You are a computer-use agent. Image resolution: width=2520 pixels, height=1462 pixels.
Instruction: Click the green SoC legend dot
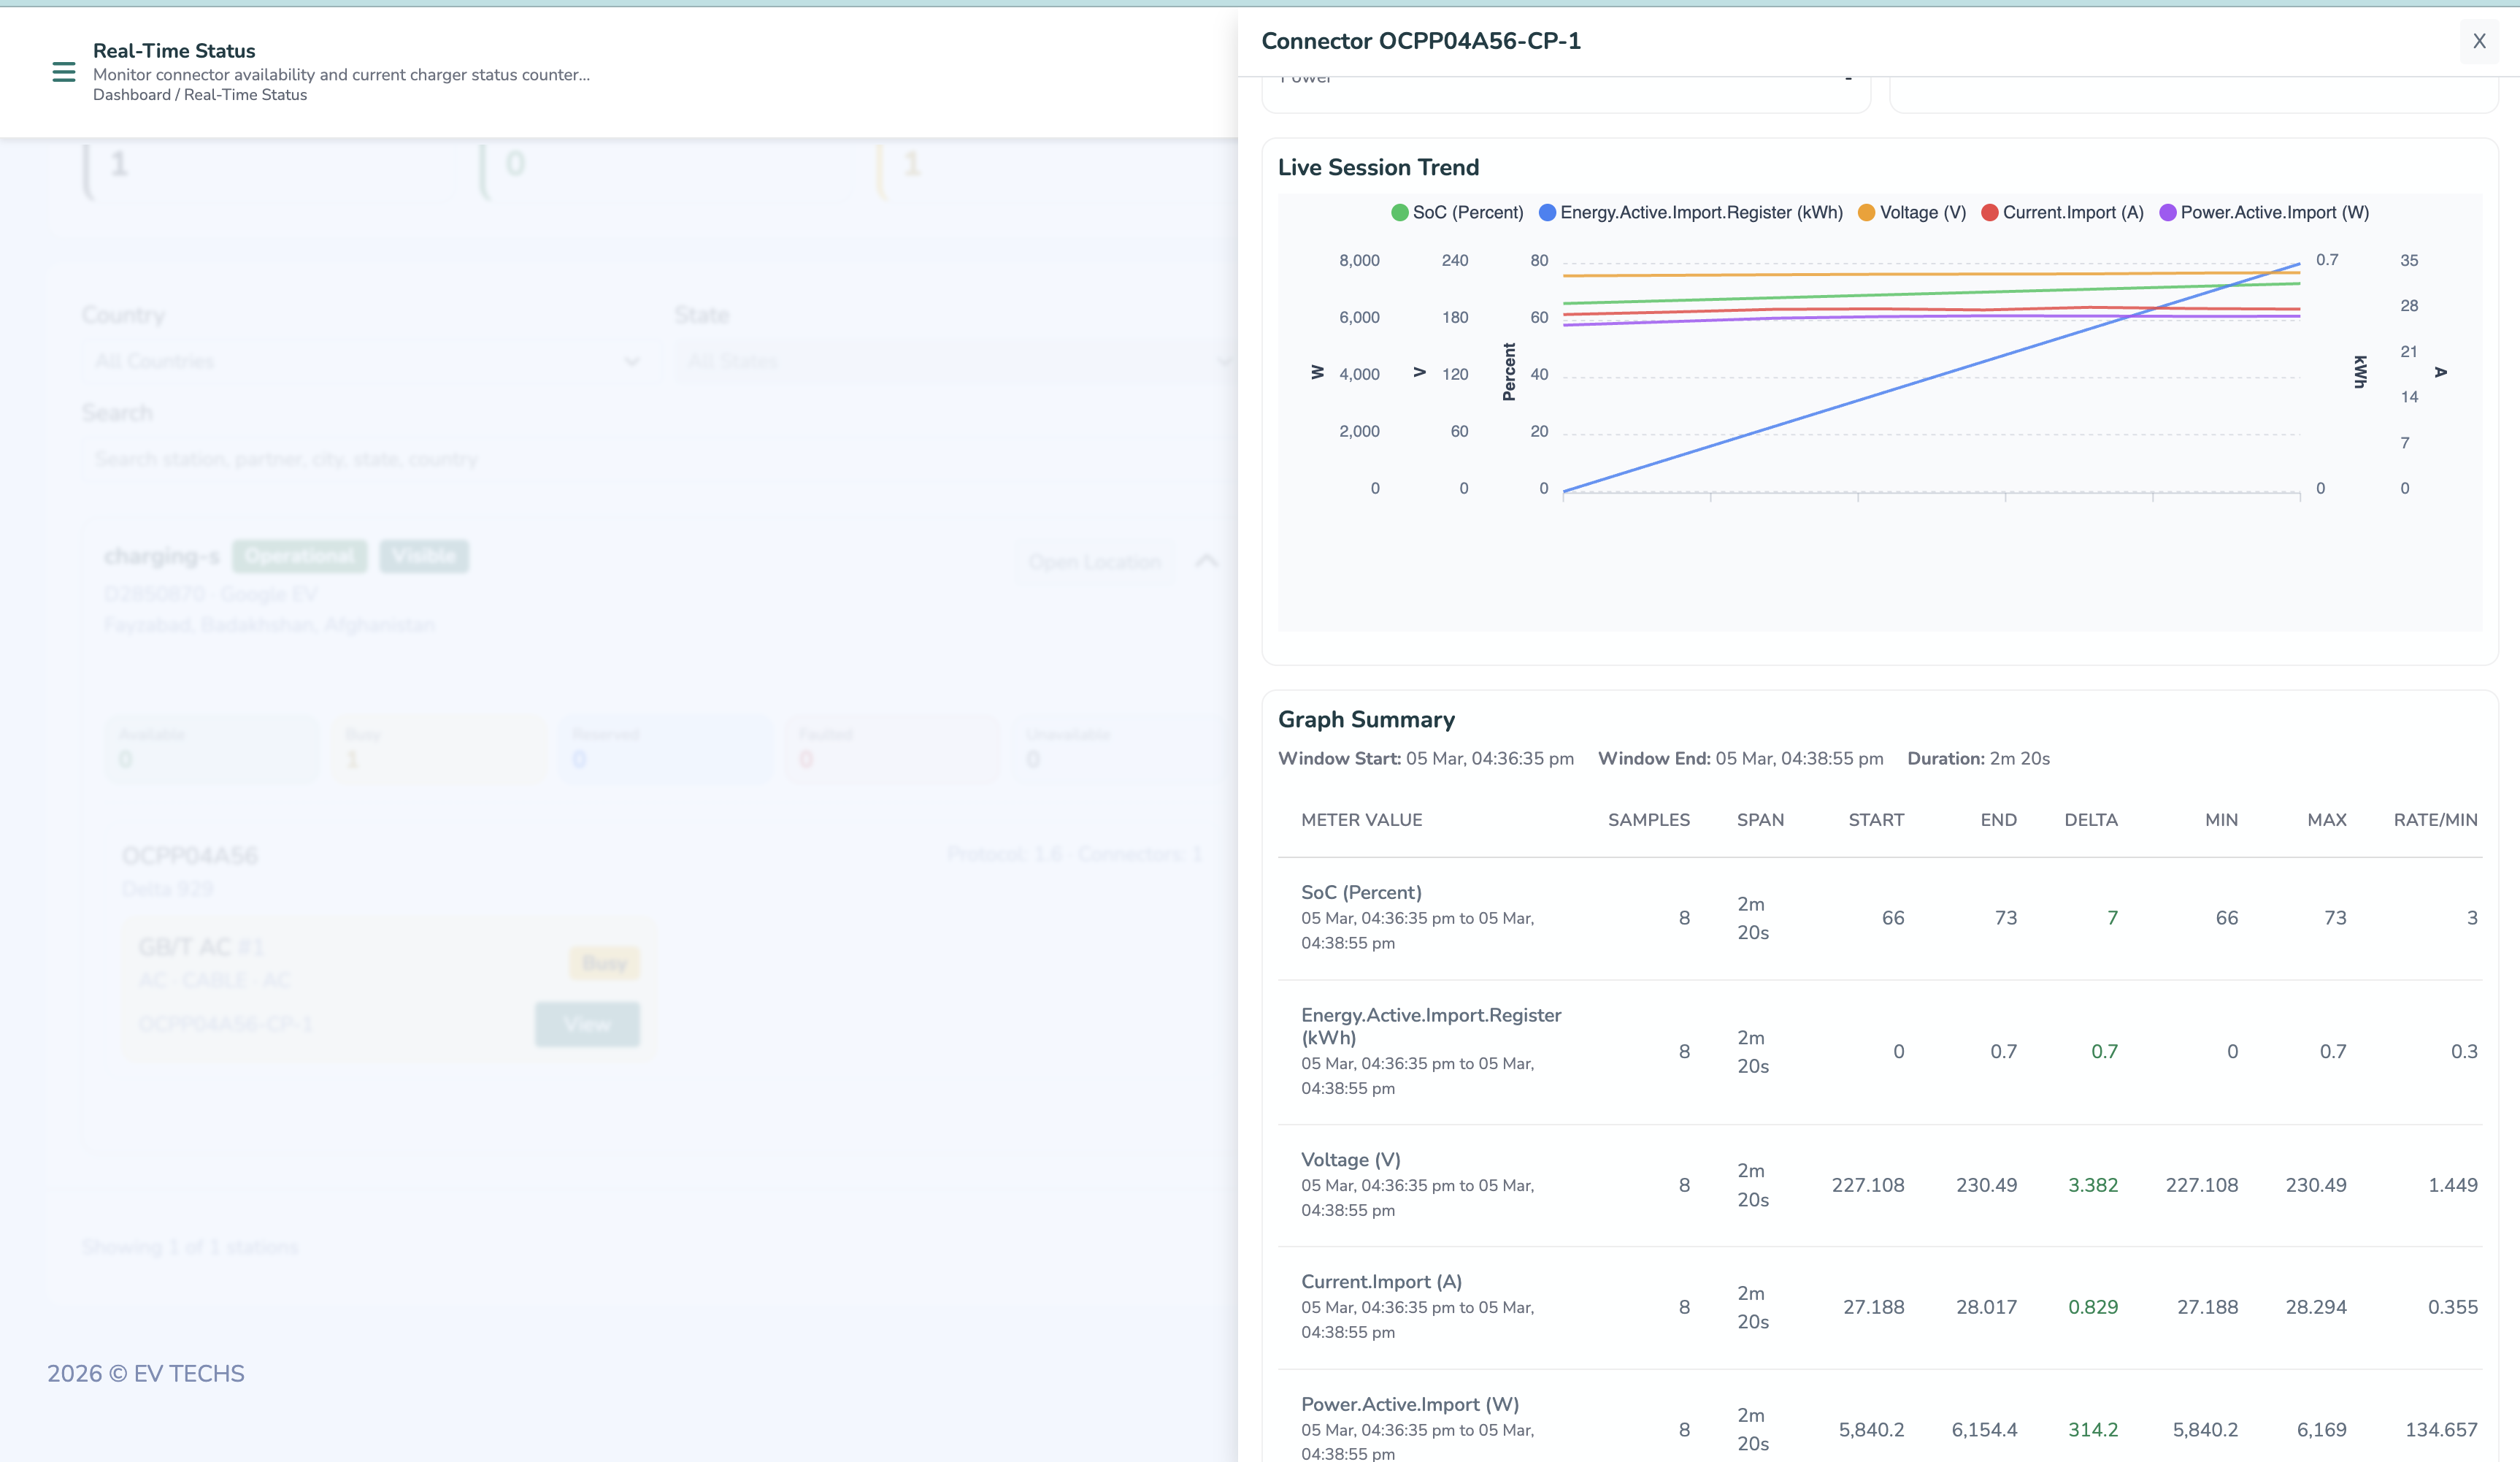coord(1399,213)
